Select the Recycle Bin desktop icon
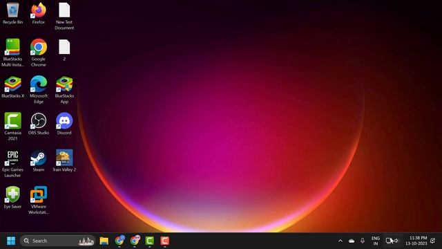Image resolution: width=442 pixels, height=249 pixels. coord(12,14)
